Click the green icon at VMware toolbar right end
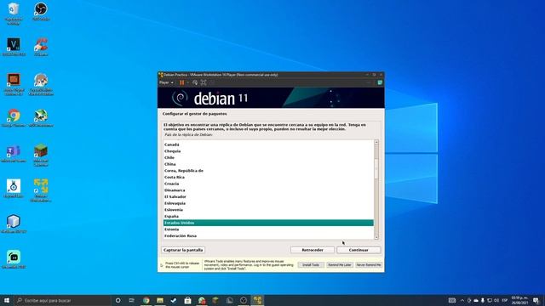The image size is (545, 306). [380, 82]
